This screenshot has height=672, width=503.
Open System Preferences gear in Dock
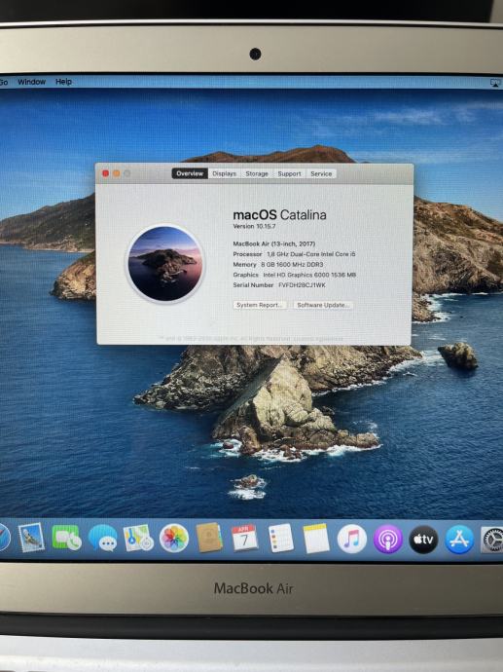(492, 540)
